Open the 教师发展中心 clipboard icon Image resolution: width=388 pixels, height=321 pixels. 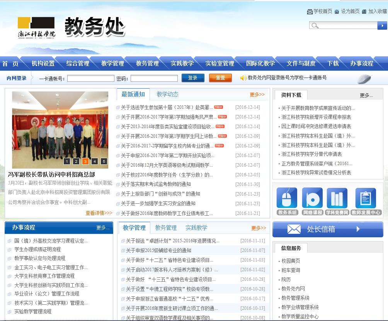[366, 198]
